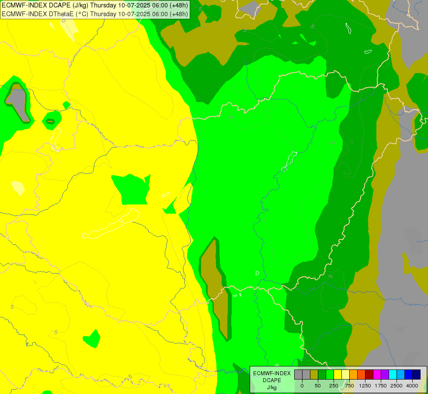Click the navy legend swatch
The image size is (428, 394).
417,375
